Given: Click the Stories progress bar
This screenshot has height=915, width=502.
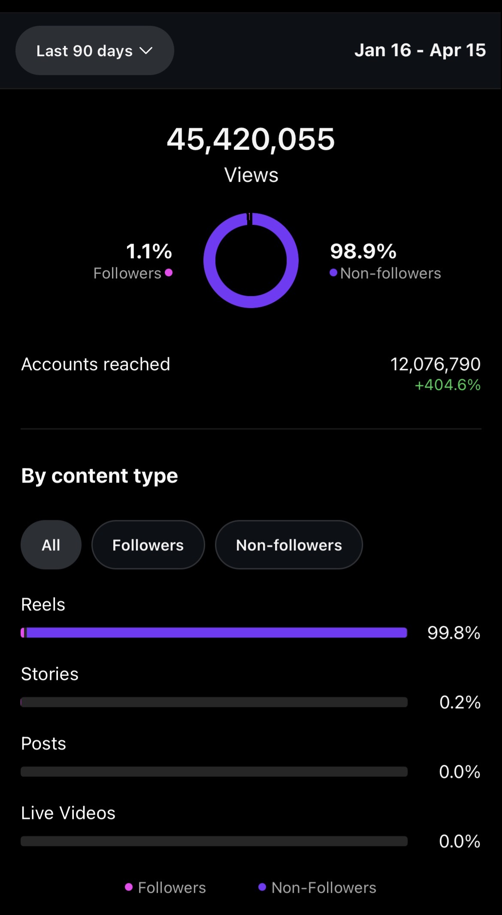Looking at the screenshot, I should coord(215,702).
